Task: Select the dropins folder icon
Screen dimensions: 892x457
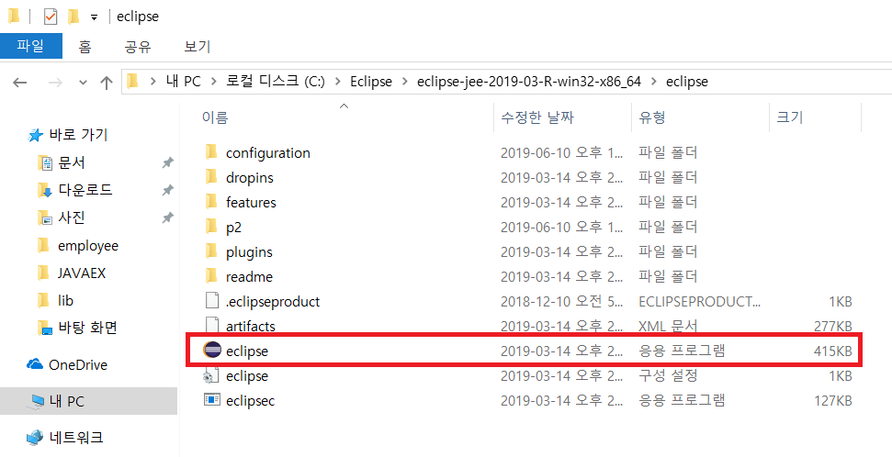Action: [x=211, y=177]
